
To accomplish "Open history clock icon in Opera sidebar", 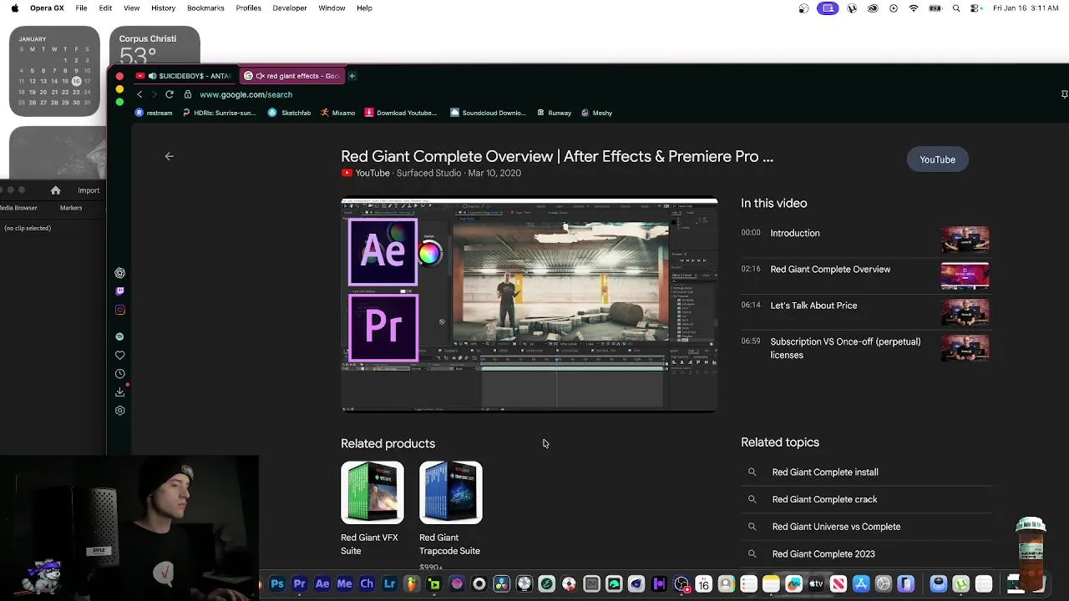I will click(119, 373).
